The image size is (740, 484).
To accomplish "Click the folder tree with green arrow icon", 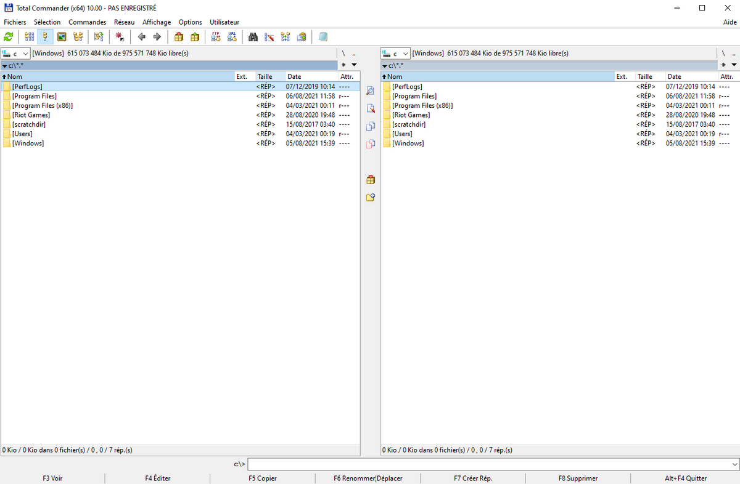I will click(98, 37).
